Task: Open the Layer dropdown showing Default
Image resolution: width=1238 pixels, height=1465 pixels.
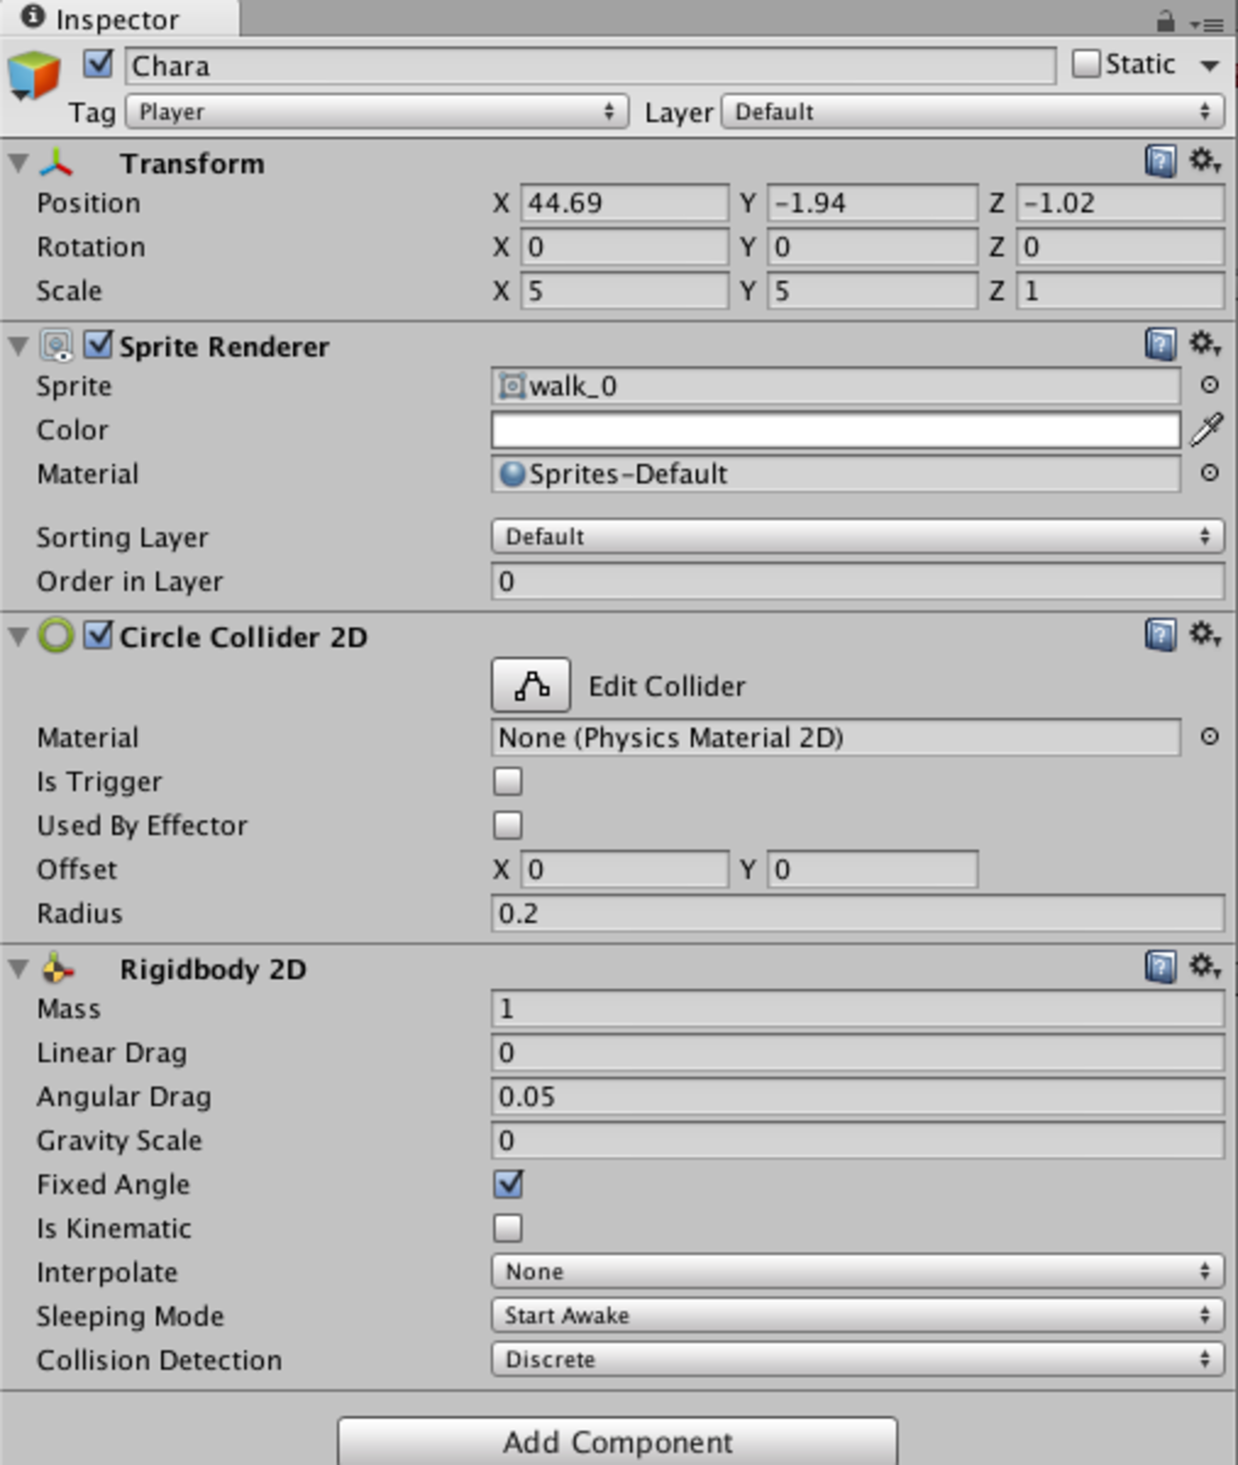Action: coord(972,111)
